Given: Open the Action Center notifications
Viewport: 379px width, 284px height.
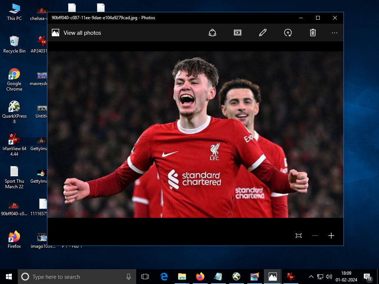Looking at the screenshot, I should point(368,277).
